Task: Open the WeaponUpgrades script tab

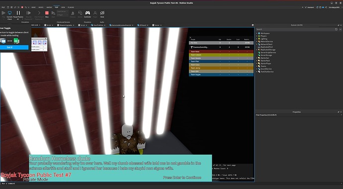Action: 66,25
